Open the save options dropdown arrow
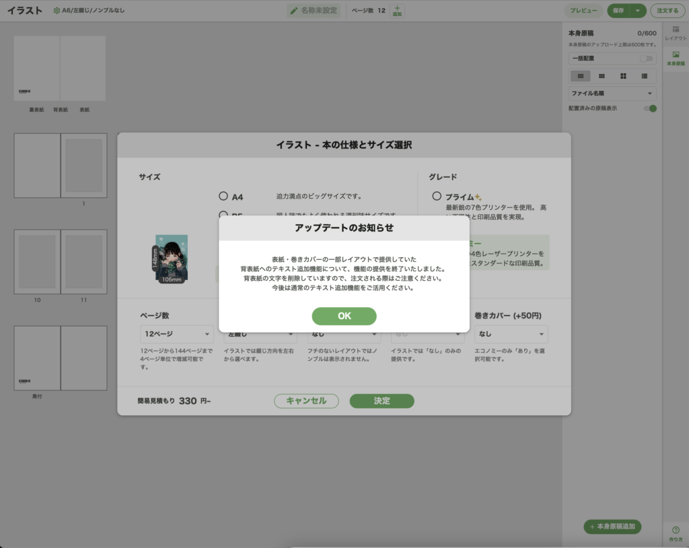Image resolution: width=689 pixels, height=548 pixels. [637, 11]
